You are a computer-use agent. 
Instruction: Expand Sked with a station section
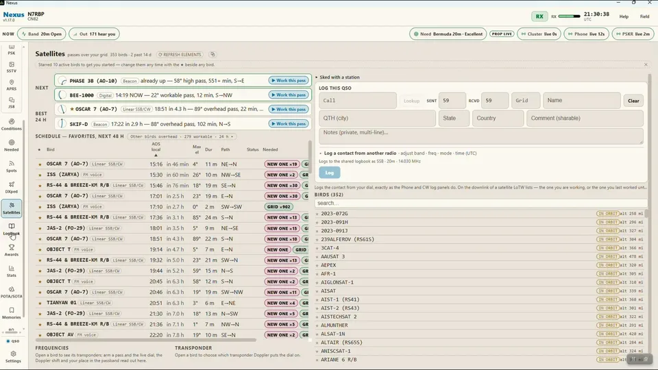(x=338, y=77)
